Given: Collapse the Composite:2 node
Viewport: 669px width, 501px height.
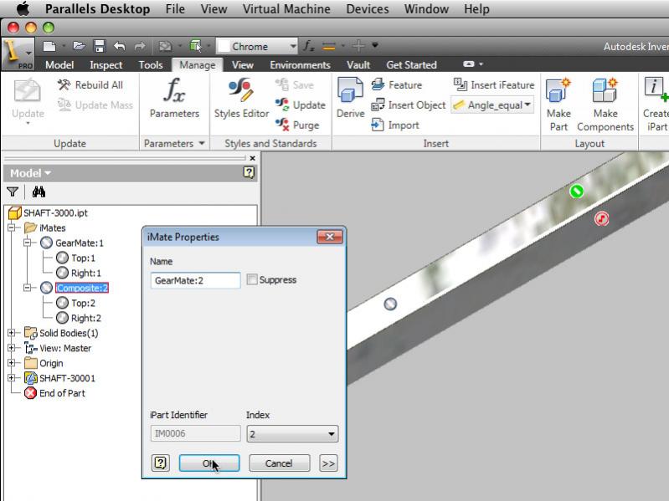Looking at the screenshot, I should (x=28, y=288).
